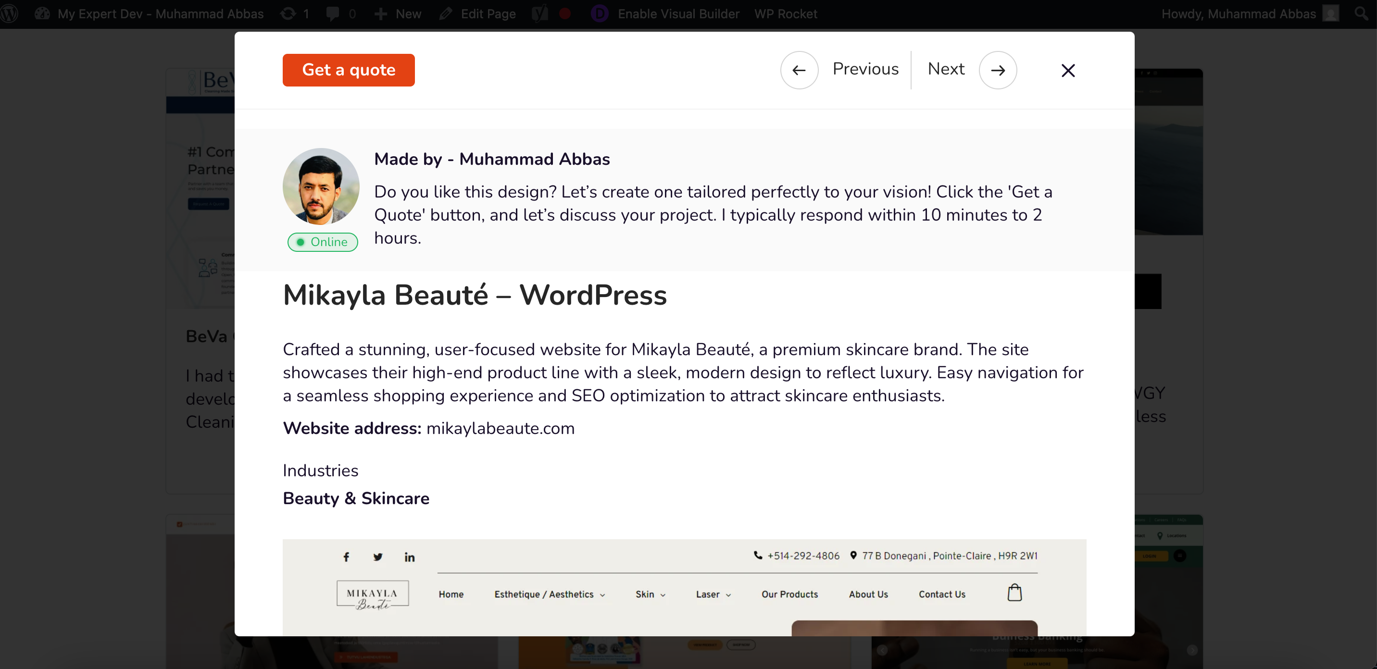1377x669 pixels.
Task: Open the comments bubble icon
Action: tap(341, 14)
